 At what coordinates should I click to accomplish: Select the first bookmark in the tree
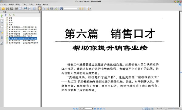[10, 18]
